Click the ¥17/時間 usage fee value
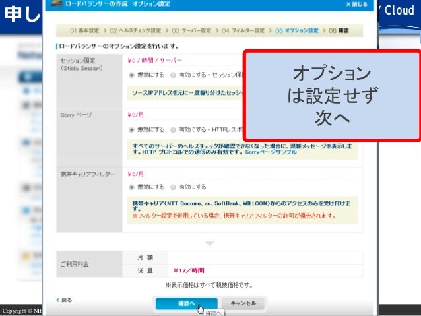This screenshot has height=316, width=421. pyautogui.click(x=189, y=270)
